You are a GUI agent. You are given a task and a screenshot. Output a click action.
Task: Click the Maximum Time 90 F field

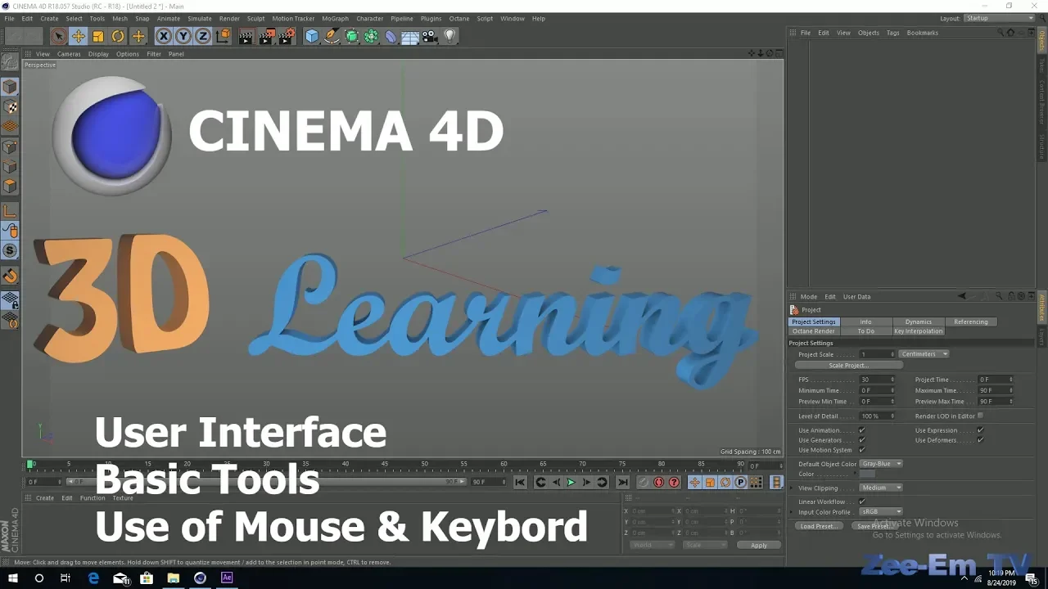click(x=996, y=390)
